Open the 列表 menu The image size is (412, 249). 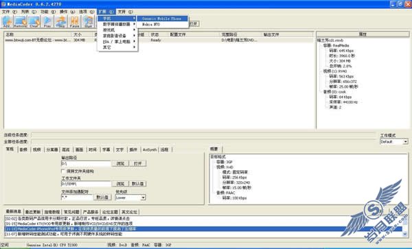[x=28, y=12]
